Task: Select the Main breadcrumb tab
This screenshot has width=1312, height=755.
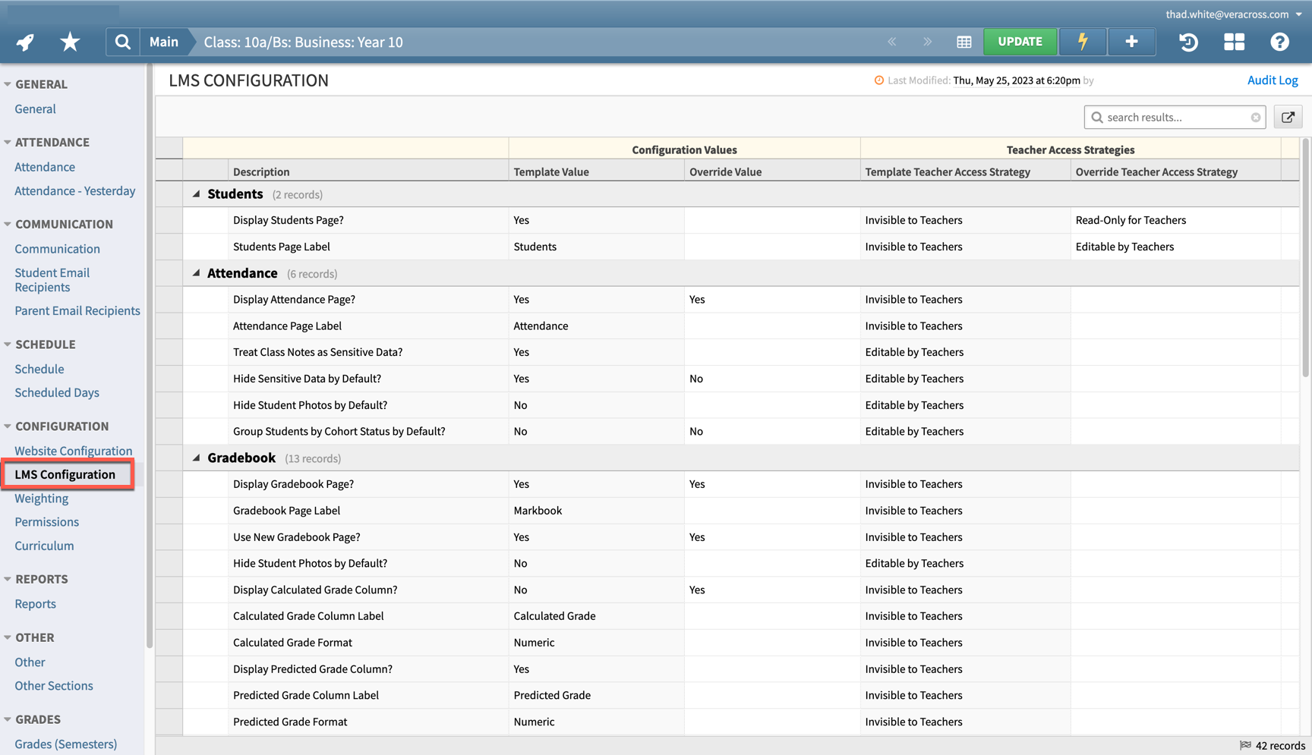Action: [x=163, y=42]
